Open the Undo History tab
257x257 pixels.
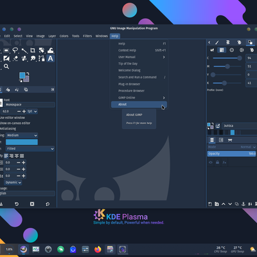pos(17,89)
